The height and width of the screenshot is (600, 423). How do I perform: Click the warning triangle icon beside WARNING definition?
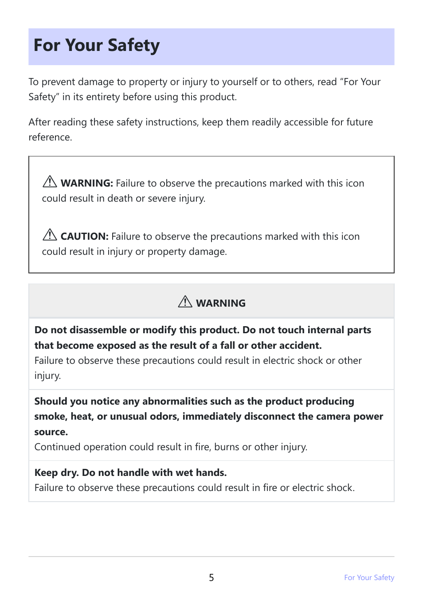(x=50, y=182)
